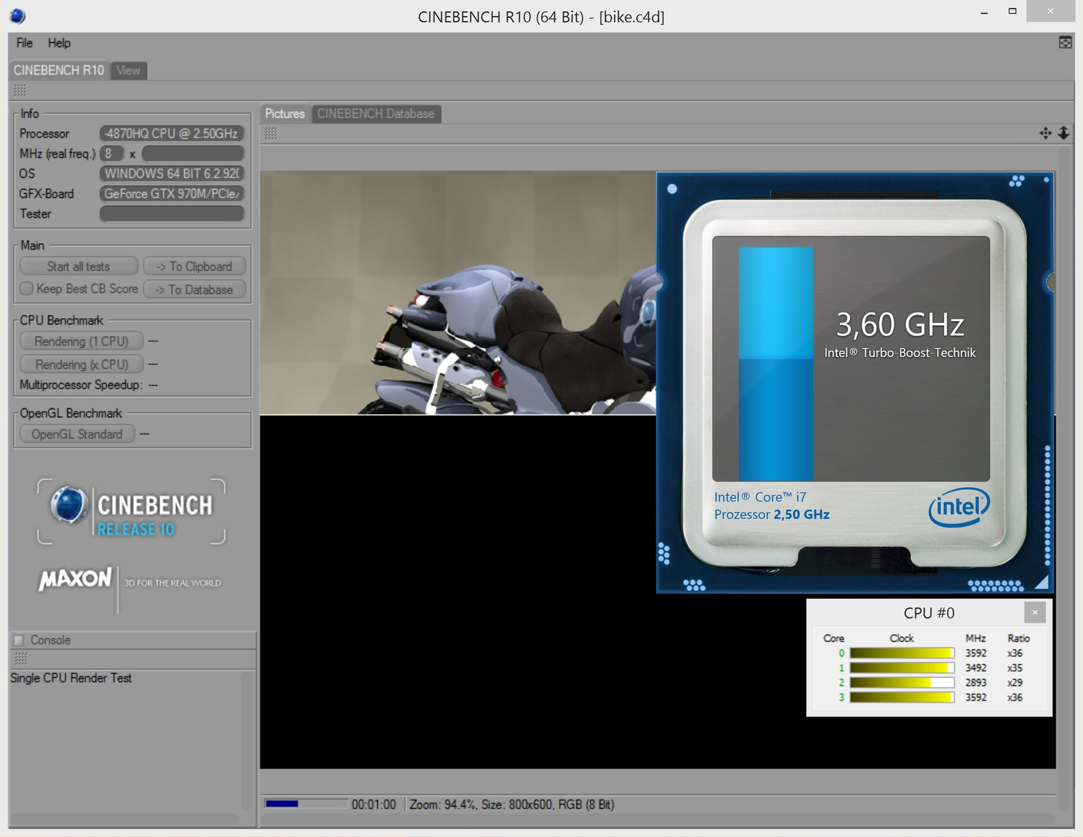1083x837 pixels.
Task: Click the To Database button
Action: (x=195, y=289)
